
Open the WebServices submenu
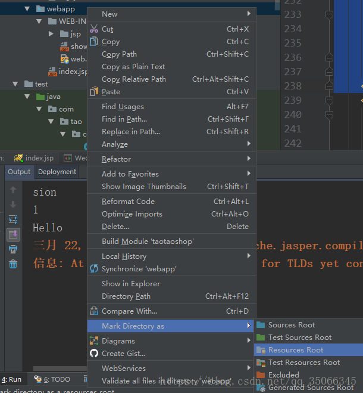click(x=171, y=368)
